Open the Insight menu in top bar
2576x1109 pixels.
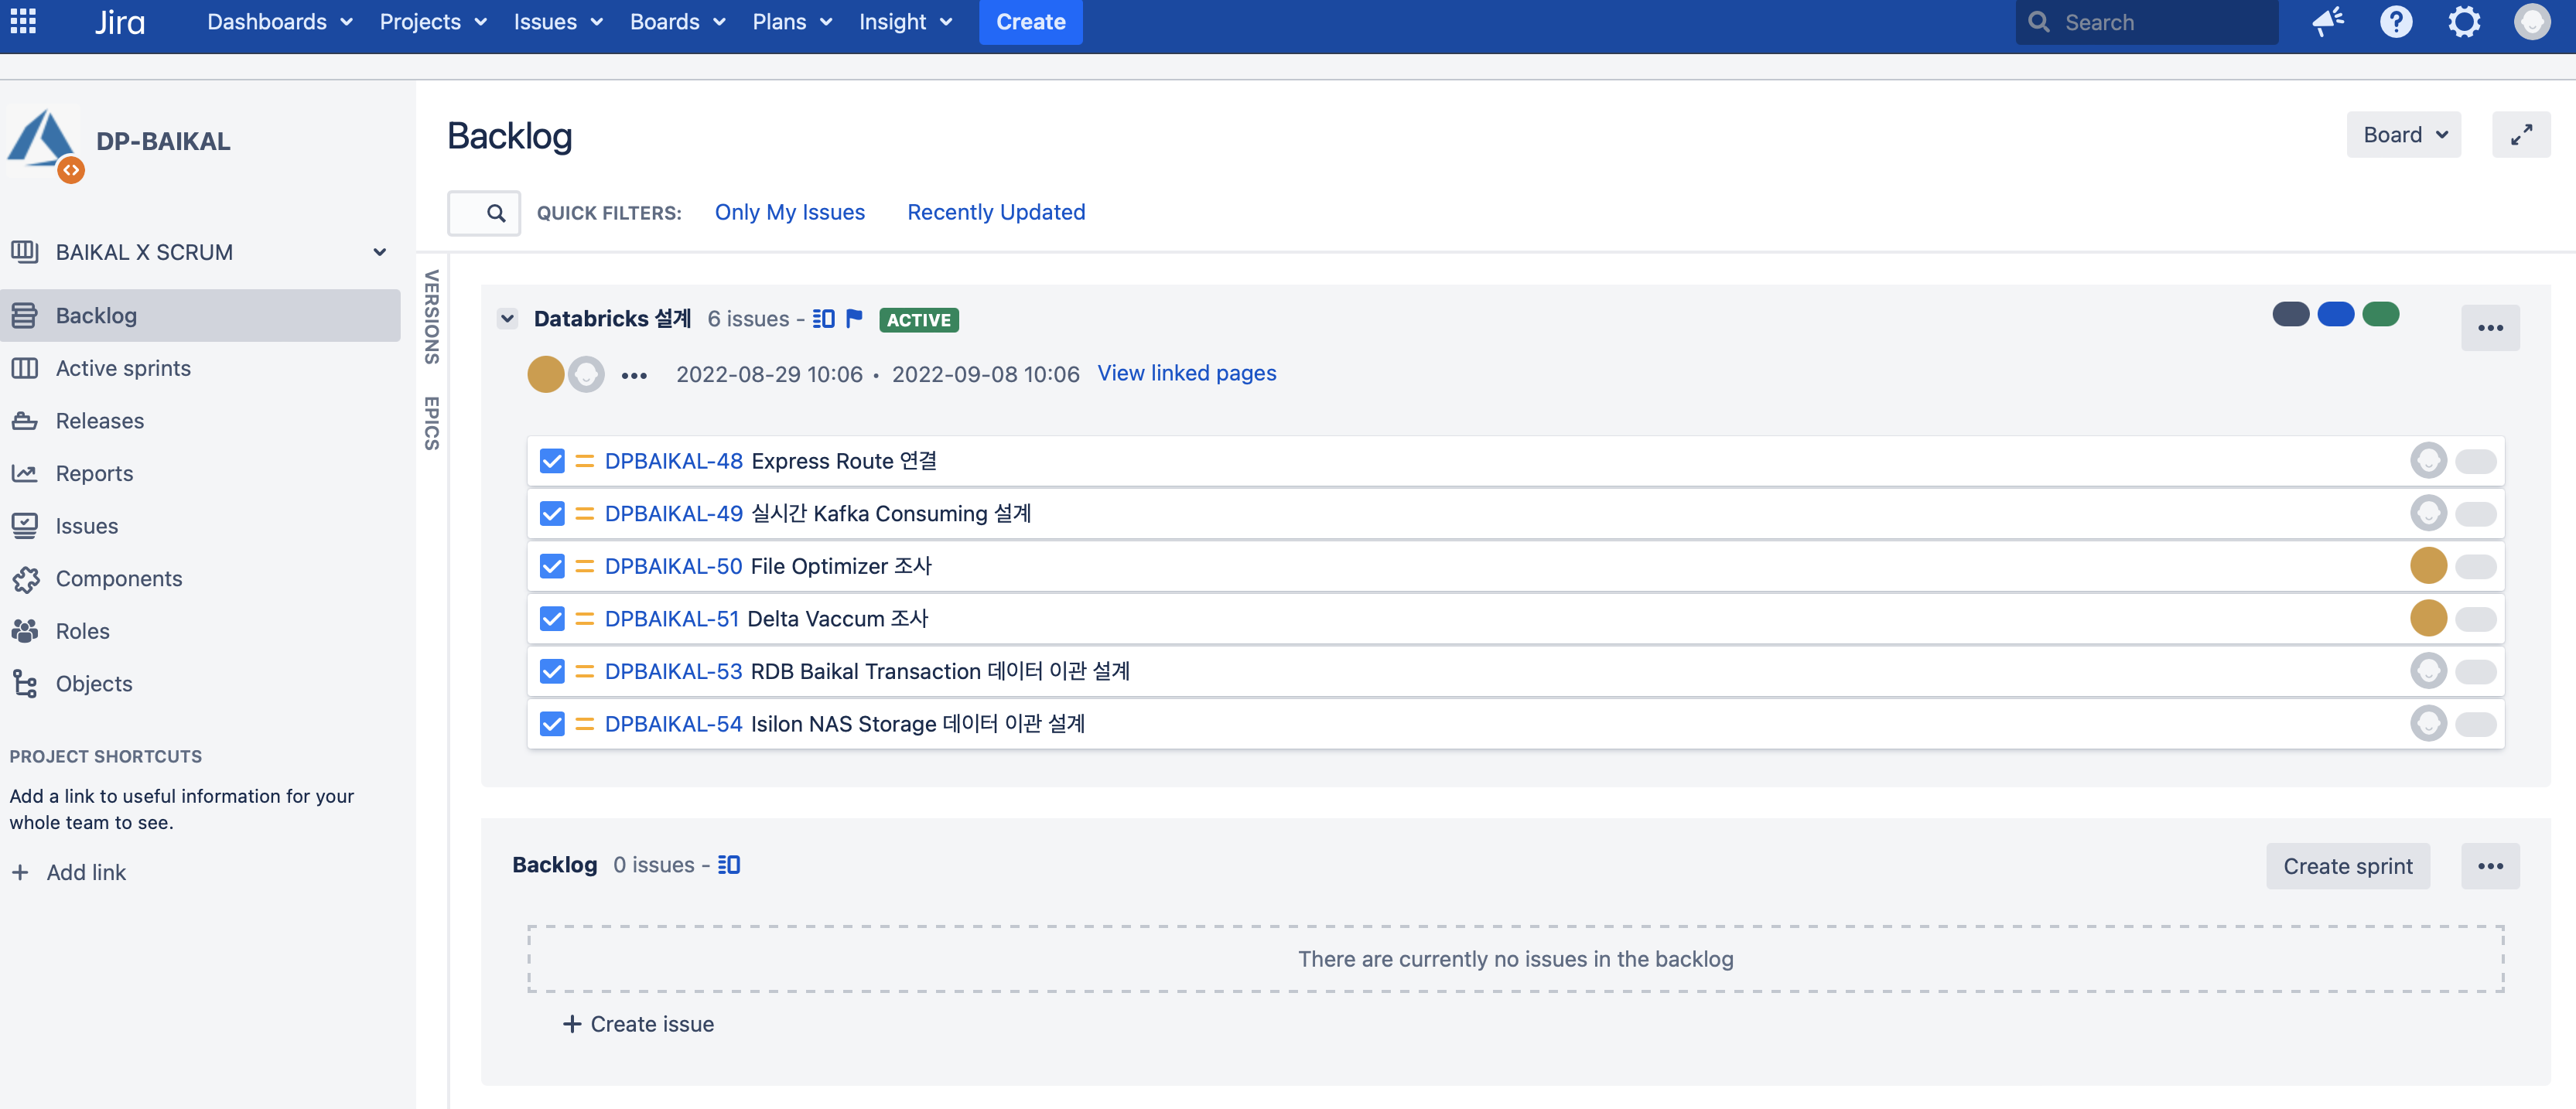905,21
